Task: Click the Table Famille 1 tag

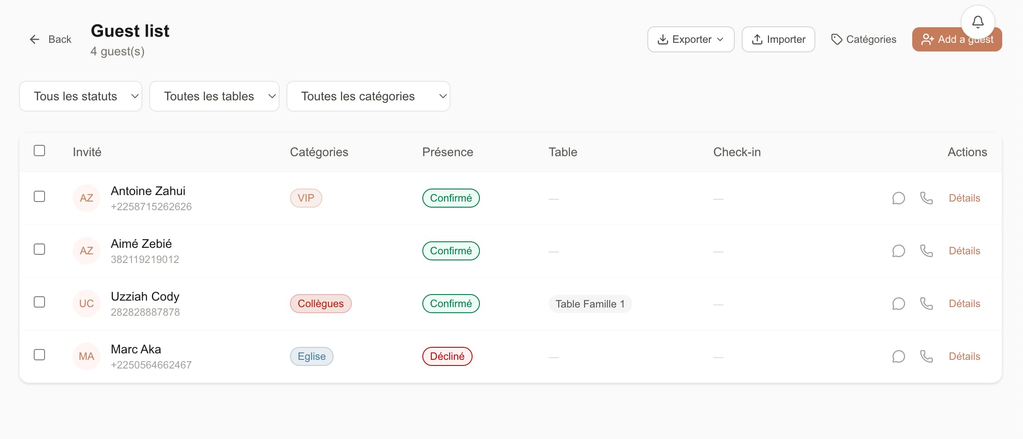Action: click(590, 304)
